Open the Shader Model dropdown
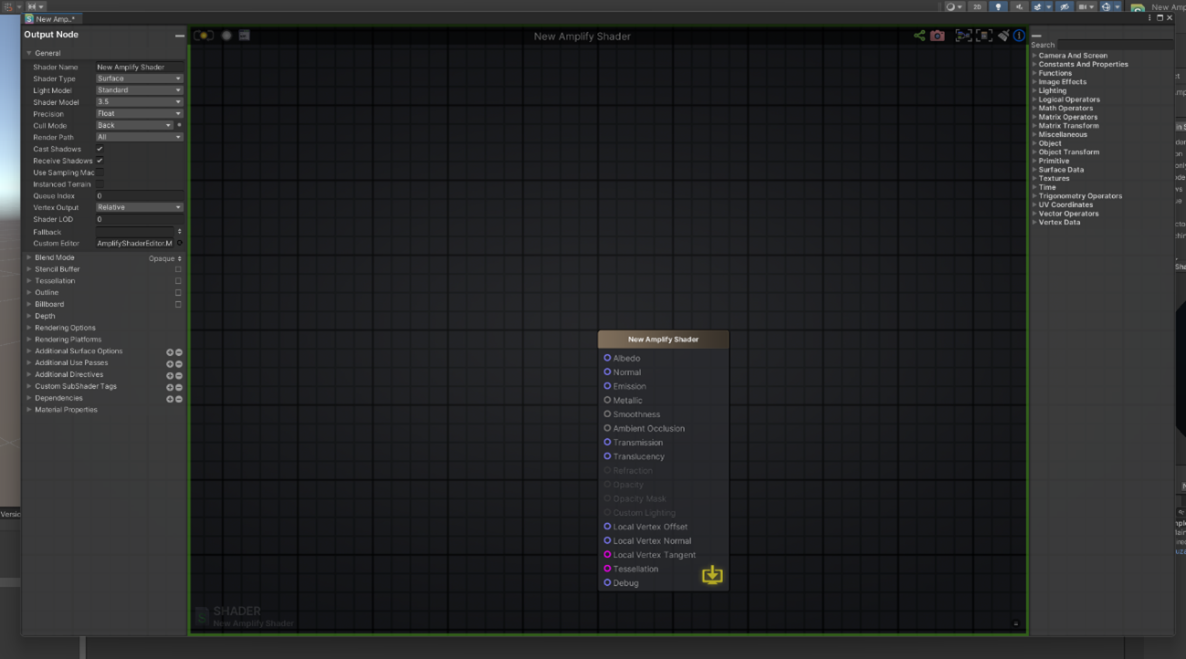This screenshot has width=1186, height=659. click(x=139, y=102)
